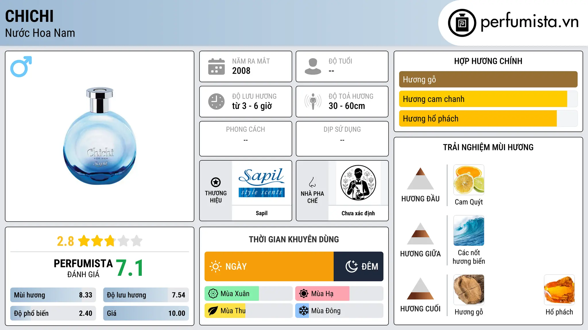Click the Độ phổ biến 2.40 score bar
The height and width of the screenshot is (330, 588).
click(53, 313)
